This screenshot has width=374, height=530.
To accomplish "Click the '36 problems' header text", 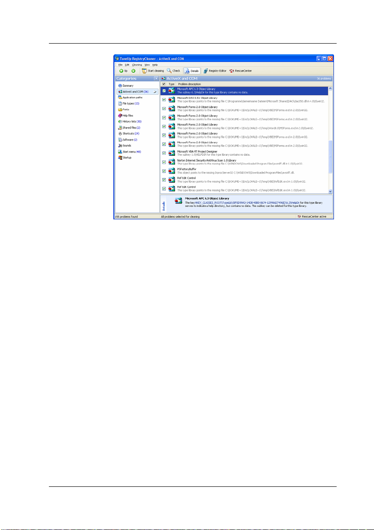I will (324, 78).
